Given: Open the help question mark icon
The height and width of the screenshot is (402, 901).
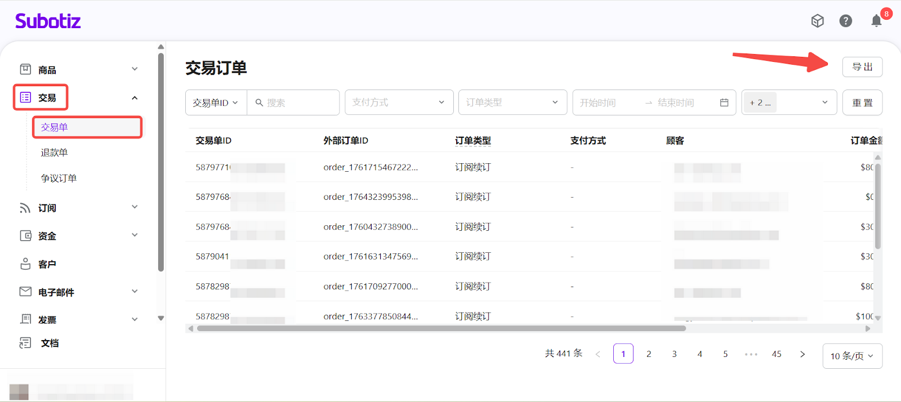Looking at the screenshot, I should click(x=845, y=21).
